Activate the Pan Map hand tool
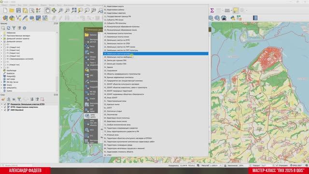This screenshot has width=309, height=174. click(x=47, y=11)
